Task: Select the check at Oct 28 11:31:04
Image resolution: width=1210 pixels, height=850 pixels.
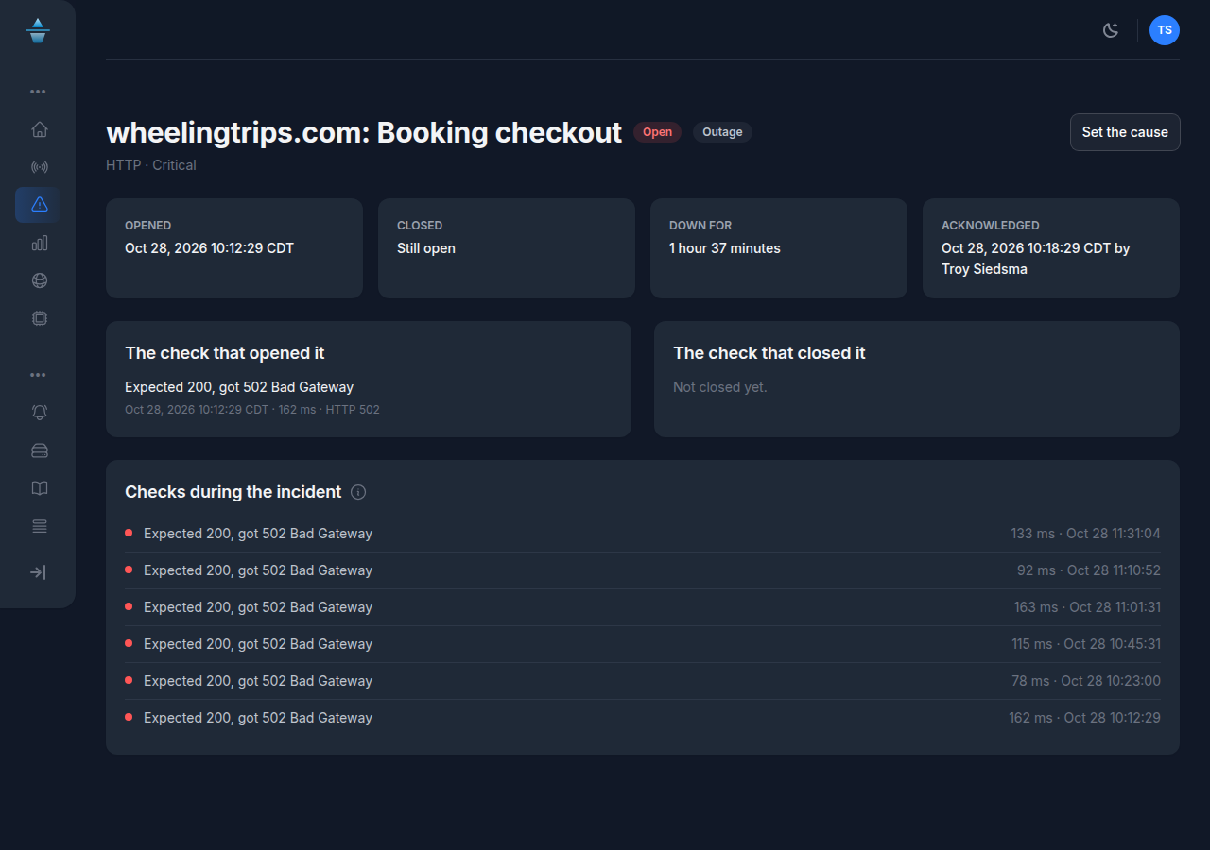Action: tap(643, 534)
